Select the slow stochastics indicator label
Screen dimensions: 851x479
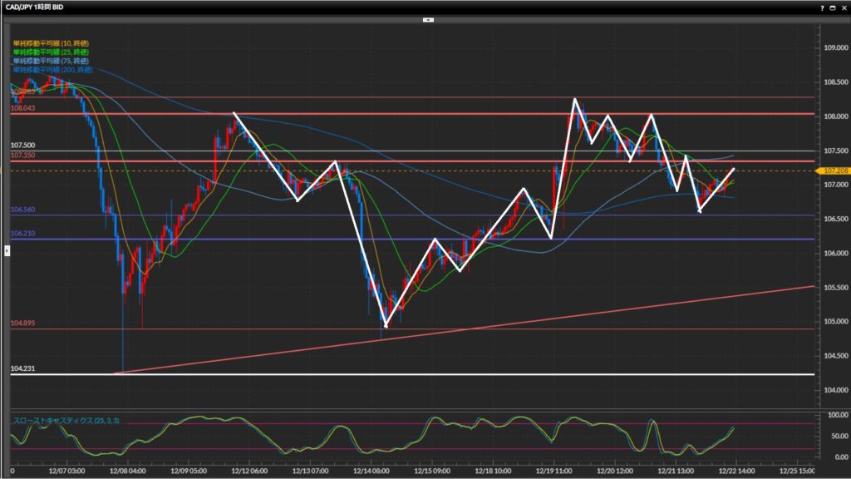click(66, 421)
